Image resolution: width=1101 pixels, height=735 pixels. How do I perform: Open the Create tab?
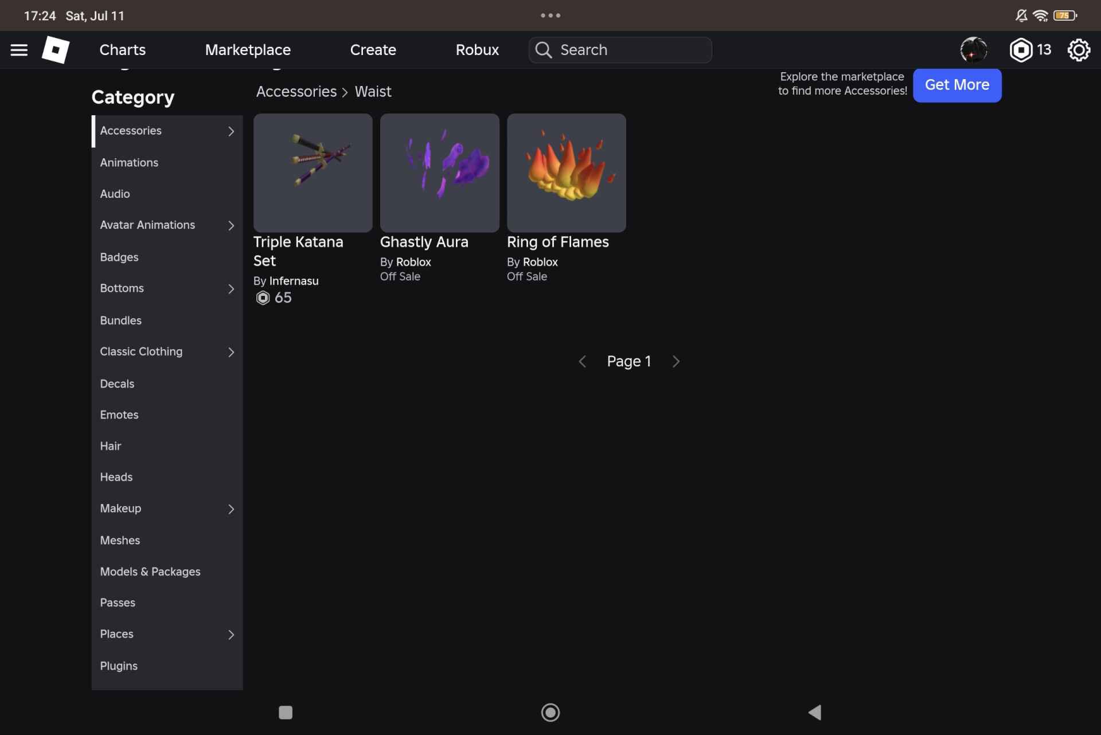coord(373,50)
